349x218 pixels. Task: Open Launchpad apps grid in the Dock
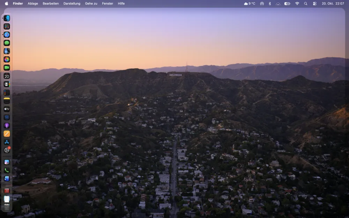pos(7,27)
